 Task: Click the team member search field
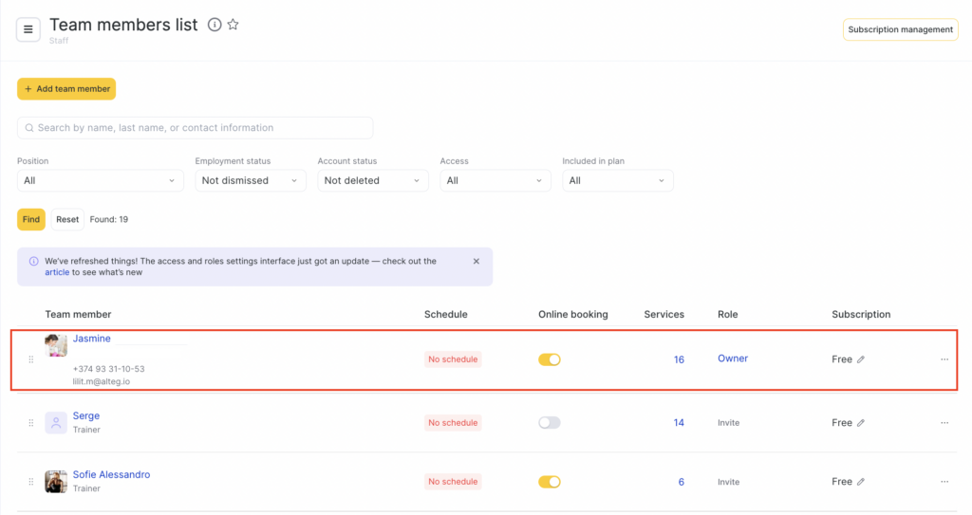[195, 128]
